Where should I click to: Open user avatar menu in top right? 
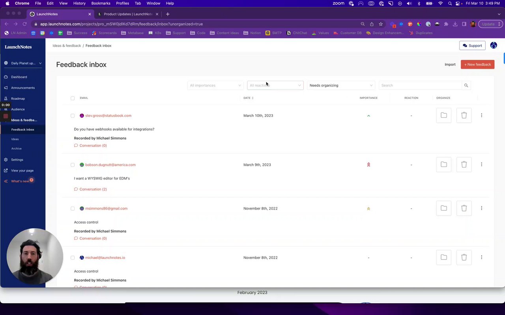pyautogui.click(x=494, y=45)
